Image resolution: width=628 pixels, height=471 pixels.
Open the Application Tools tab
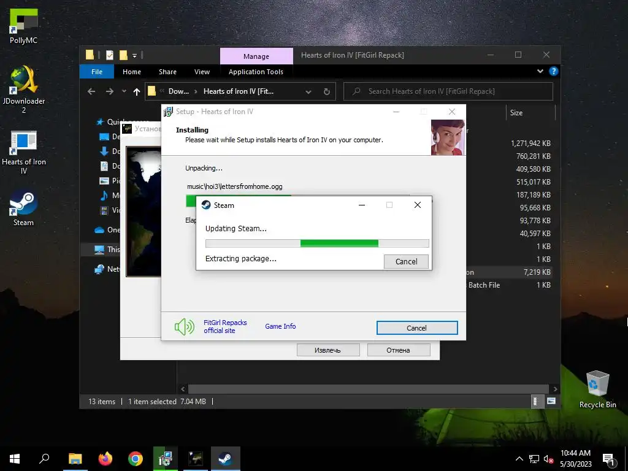pos(256,72)
